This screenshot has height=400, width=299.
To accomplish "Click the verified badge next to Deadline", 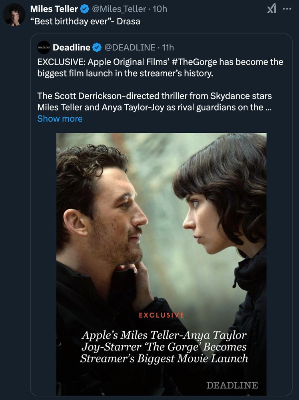I will 97,48.
